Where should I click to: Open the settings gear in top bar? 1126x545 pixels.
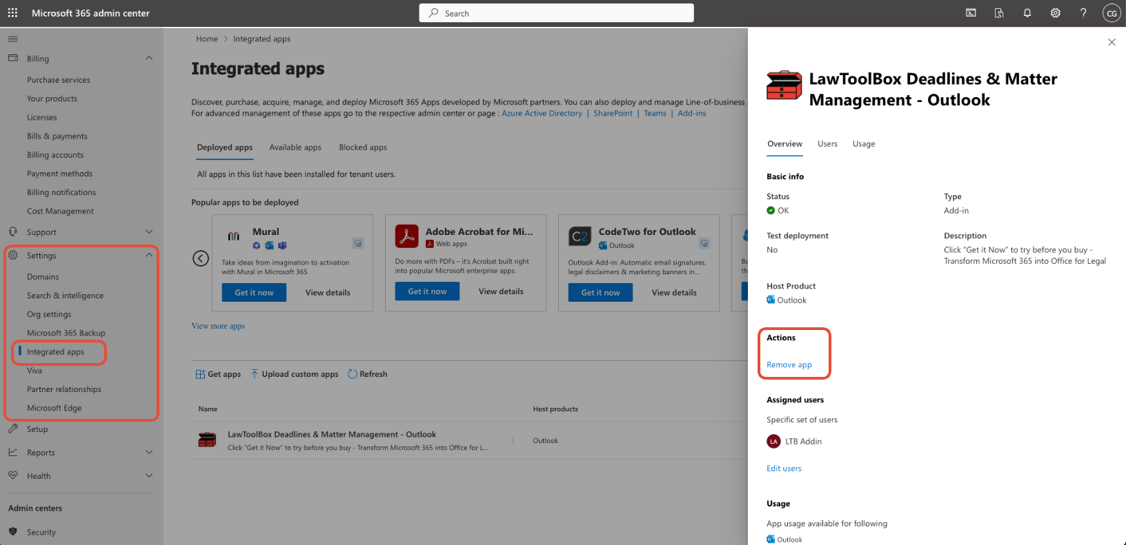[1055, 13]
